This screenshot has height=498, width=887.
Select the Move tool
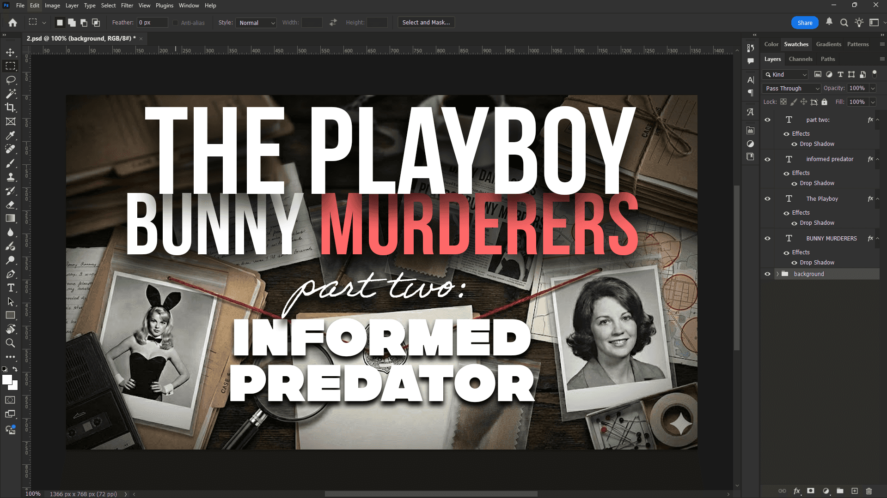coord(10,52)
